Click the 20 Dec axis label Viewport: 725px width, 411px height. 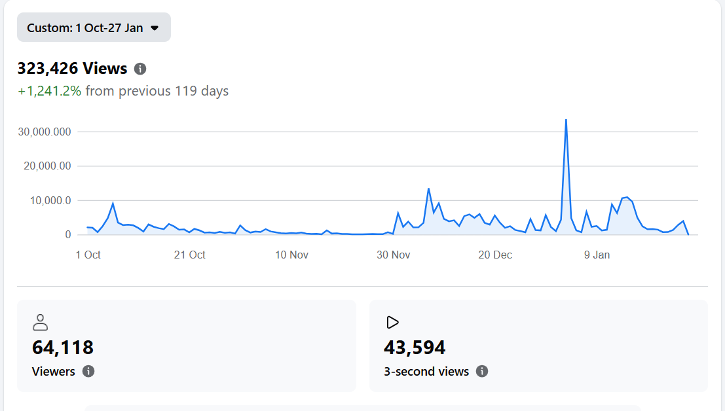[495, 255]
